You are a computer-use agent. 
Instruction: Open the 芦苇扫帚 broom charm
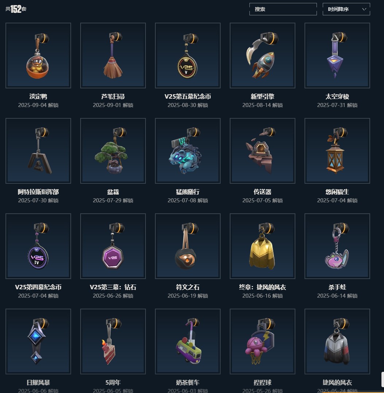(113, 56)
